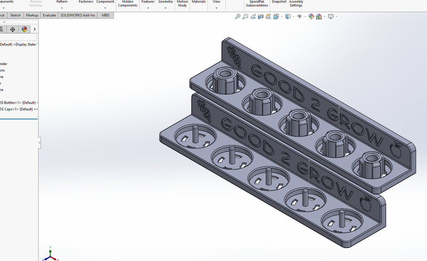Click the SpeedPak Subassemblies button
Viewport: 427px width, 261px height.
(x=257, y=4)
